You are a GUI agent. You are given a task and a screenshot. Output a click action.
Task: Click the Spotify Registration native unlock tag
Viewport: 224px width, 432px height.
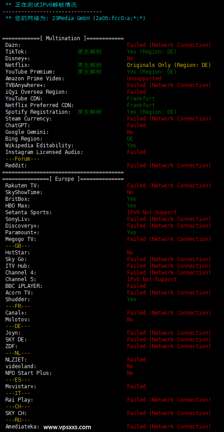click(90, 112)
